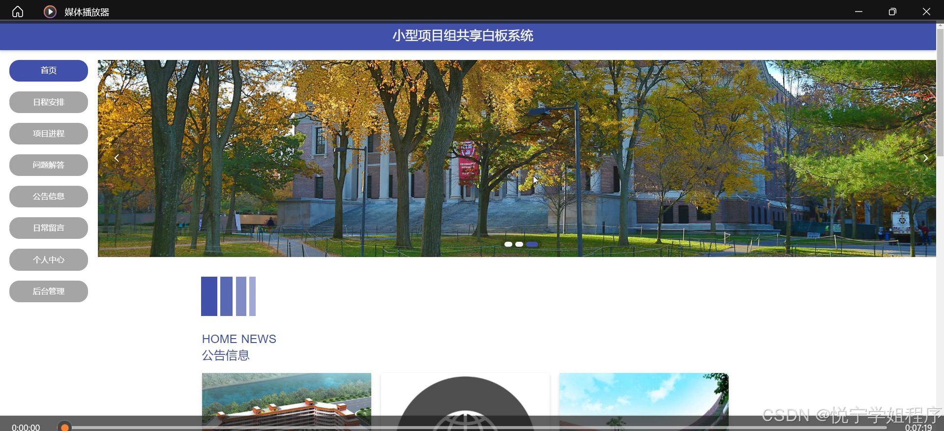This screenshot has width=944, height=431.
Task: Click the 公告信息 section heading text
Action: (x=226, y=355)
